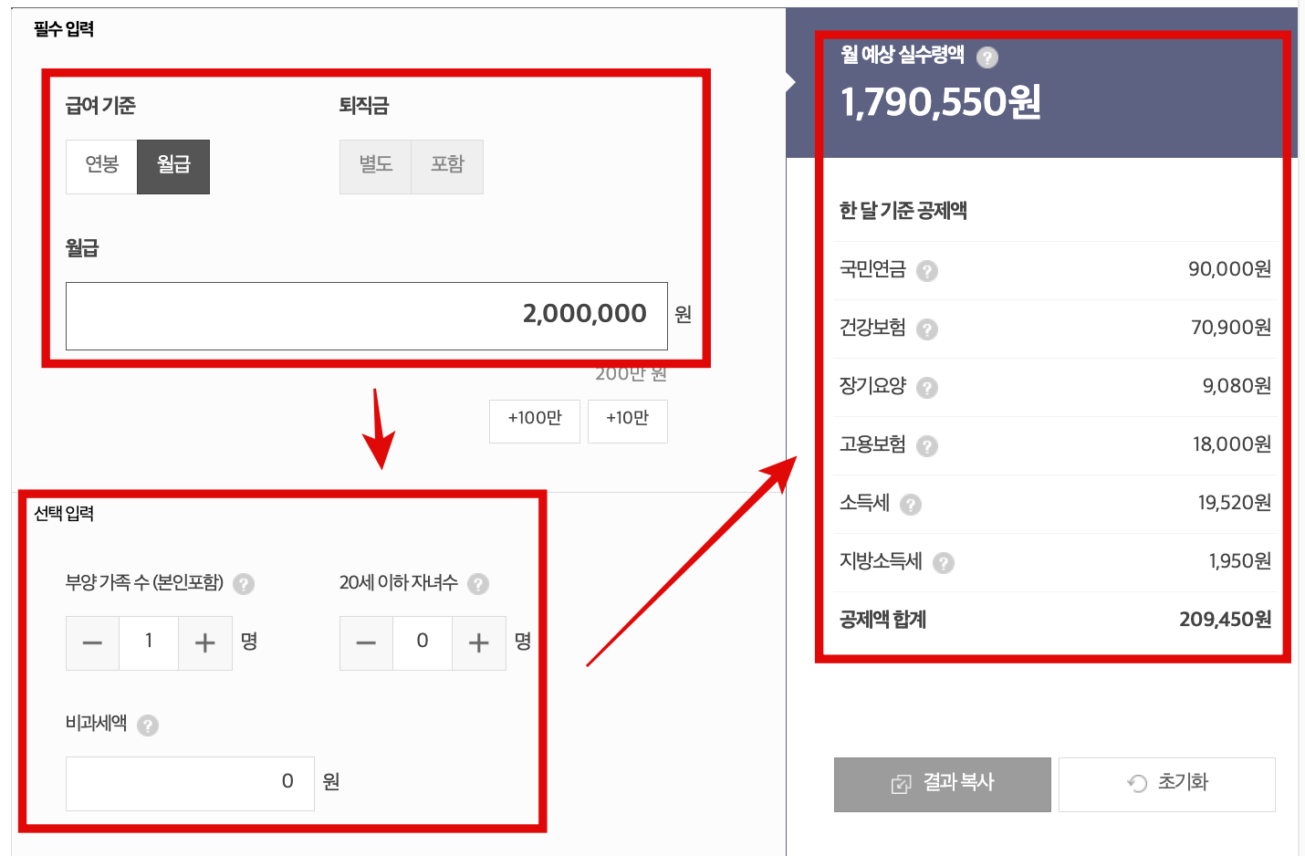Click inside the 비과세액 amount field
Screen dimensions: 1305x856
click(189, 782)
